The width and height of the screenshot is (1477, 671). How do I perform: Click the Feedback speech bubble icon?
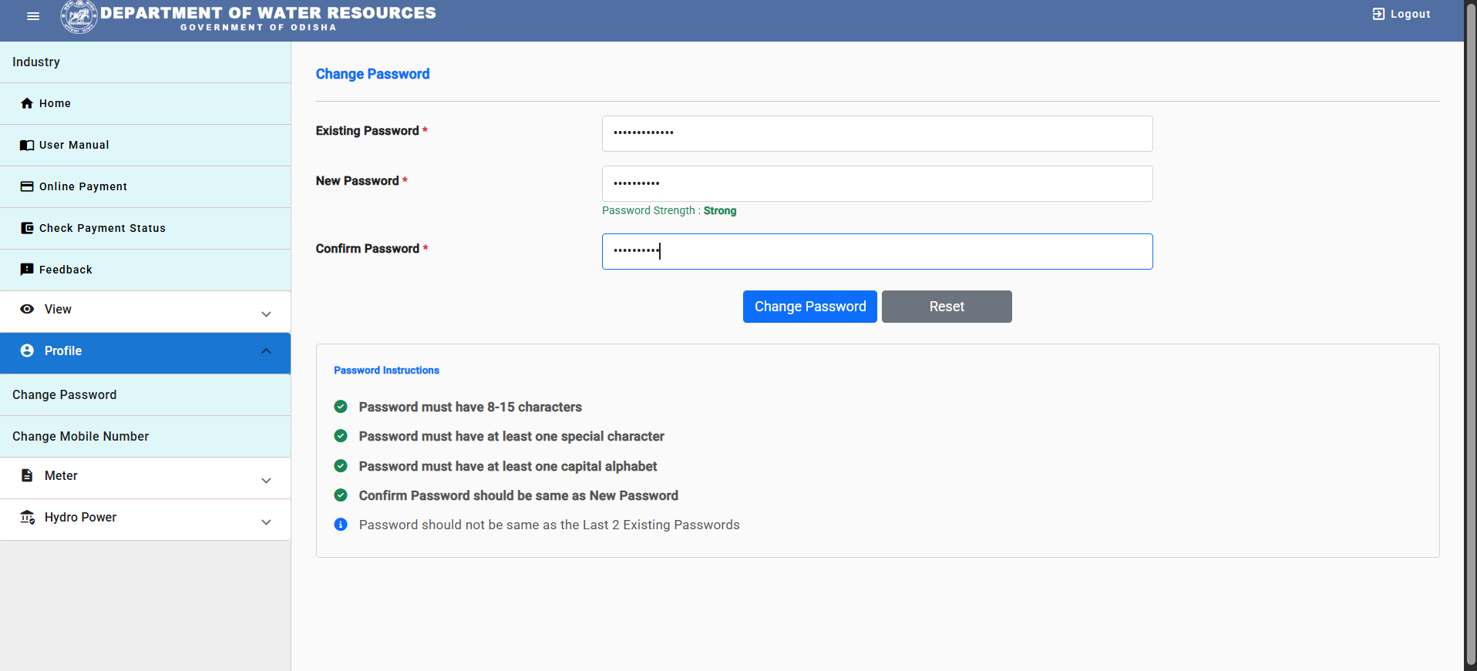[x=27, y=270]
